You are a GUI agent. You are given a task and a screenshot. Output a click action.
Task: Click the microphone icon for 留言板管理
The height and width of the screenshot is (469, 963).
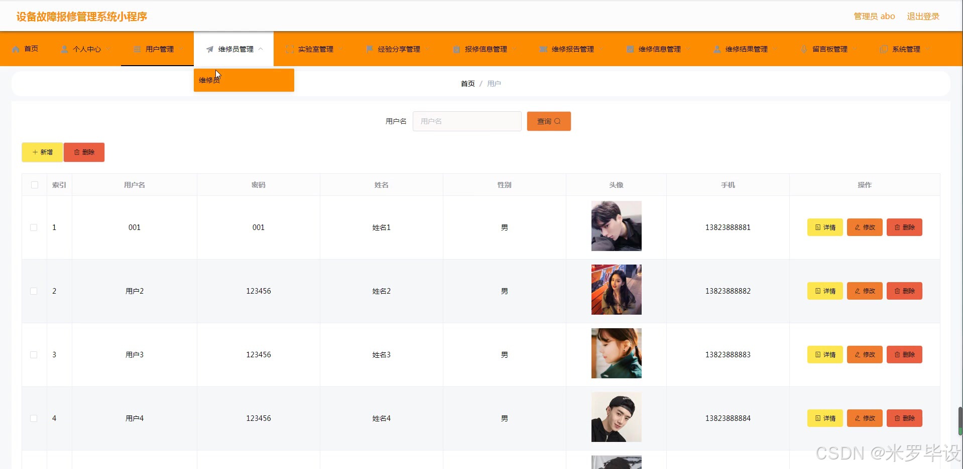(x=804, y=49)
